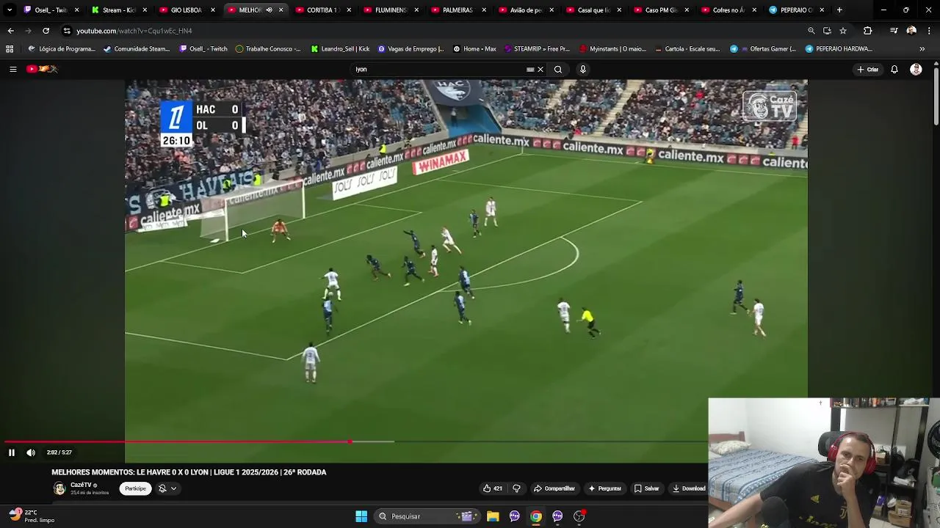Click the Compartilhar button

click(554, 488)
